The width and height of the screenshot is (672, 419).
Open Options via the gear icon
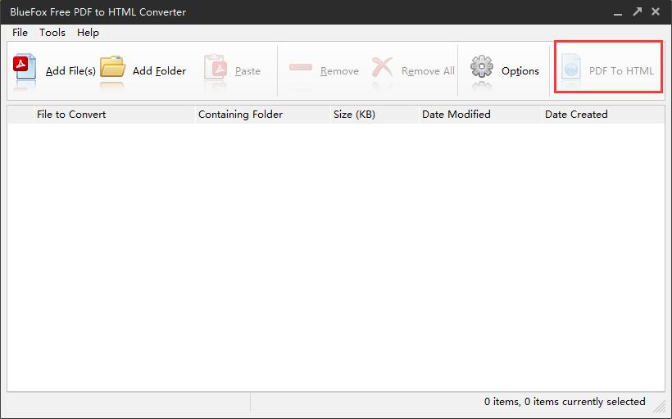coord(482,67)
